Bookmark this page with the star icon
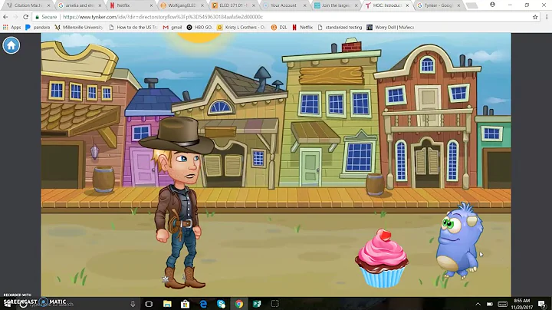Viewport: 552px width, 310px height. (535, 17)
